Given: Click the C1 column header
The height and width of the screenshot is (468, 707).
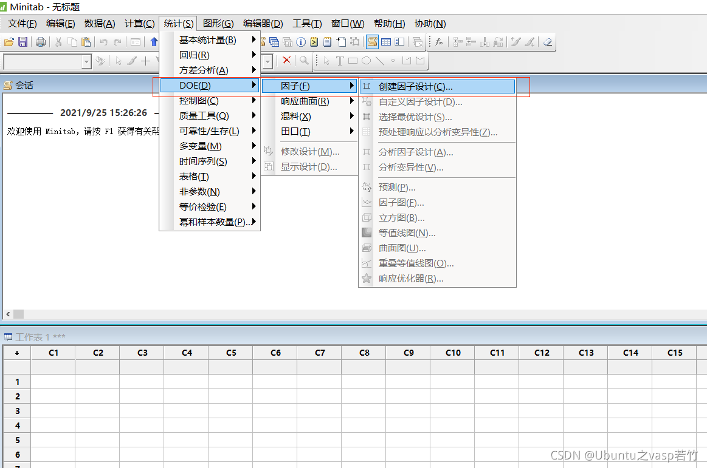Looking at the screenshot, I should (53, 353).
